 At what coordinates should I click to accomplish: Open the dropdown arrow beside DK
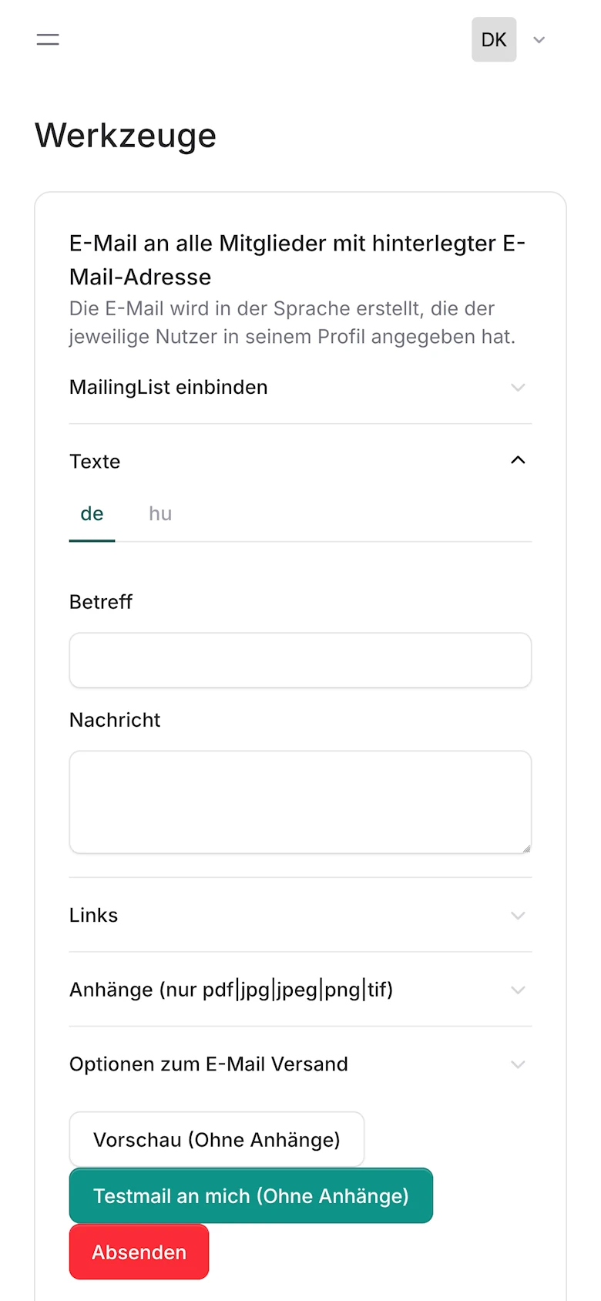539,39
